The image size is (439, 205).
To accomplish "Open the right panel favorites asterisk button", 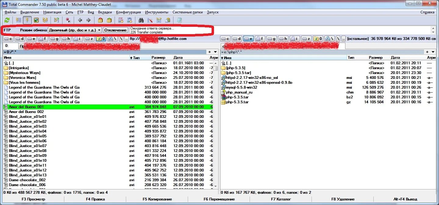I will pos(427,52).
